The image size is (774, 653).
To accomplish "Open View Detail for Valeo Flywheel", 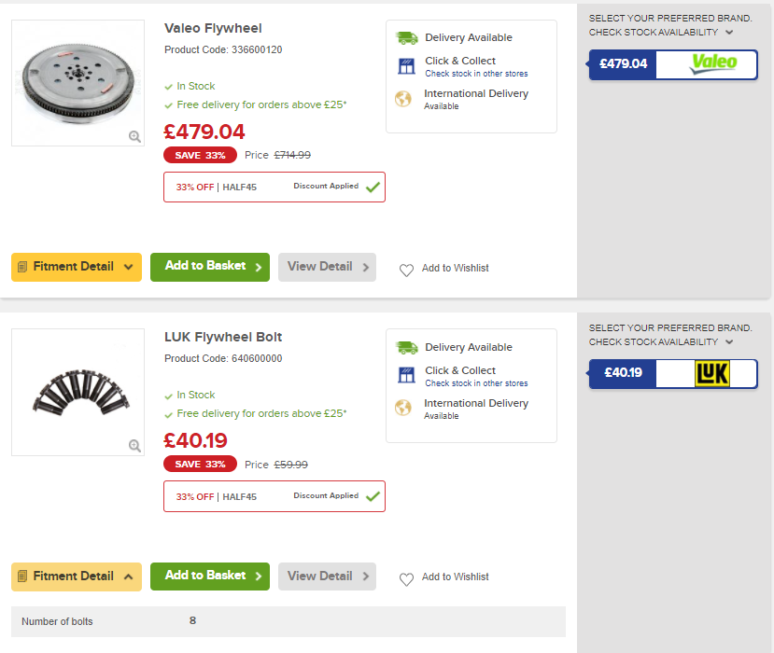I will click(x=327, y=267).
